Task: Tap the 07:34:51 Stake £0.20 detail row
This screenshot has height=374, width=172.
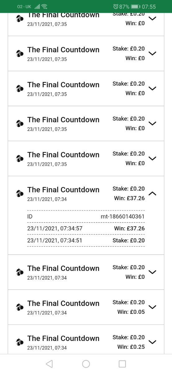Action: (x=86, y=240)
